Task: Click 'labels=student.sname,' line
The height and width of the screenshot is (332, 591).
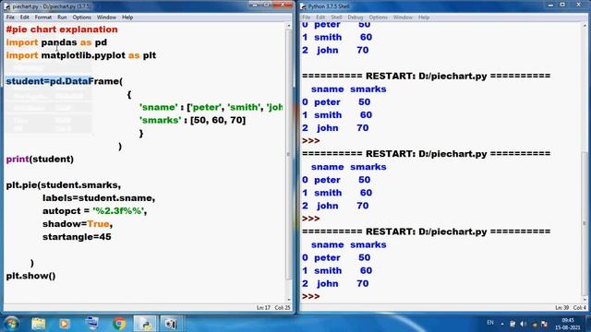Action: 99,198
